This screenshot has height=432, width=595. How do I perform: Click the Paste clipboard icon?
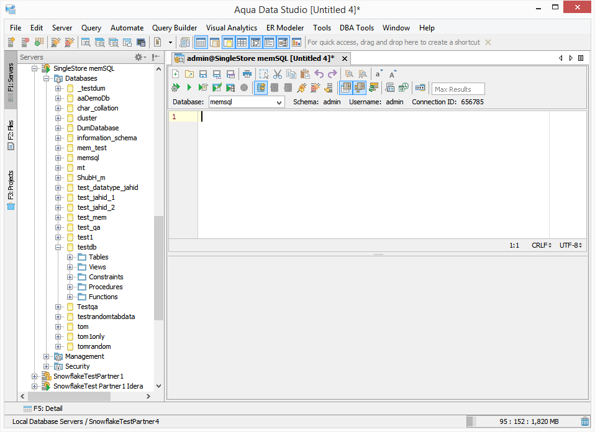[x=305, y=74]
